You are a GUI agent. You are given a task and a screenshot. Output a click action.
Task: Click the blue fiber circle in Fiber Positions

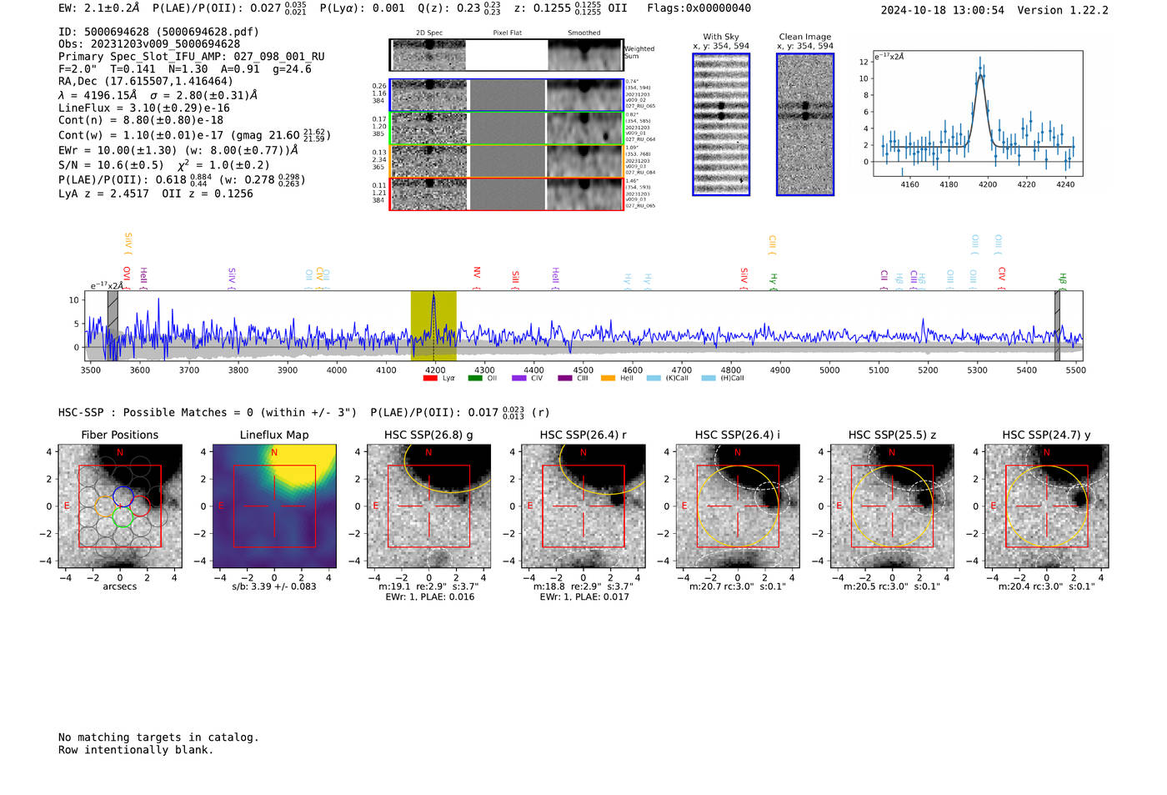tap(123, 496)
